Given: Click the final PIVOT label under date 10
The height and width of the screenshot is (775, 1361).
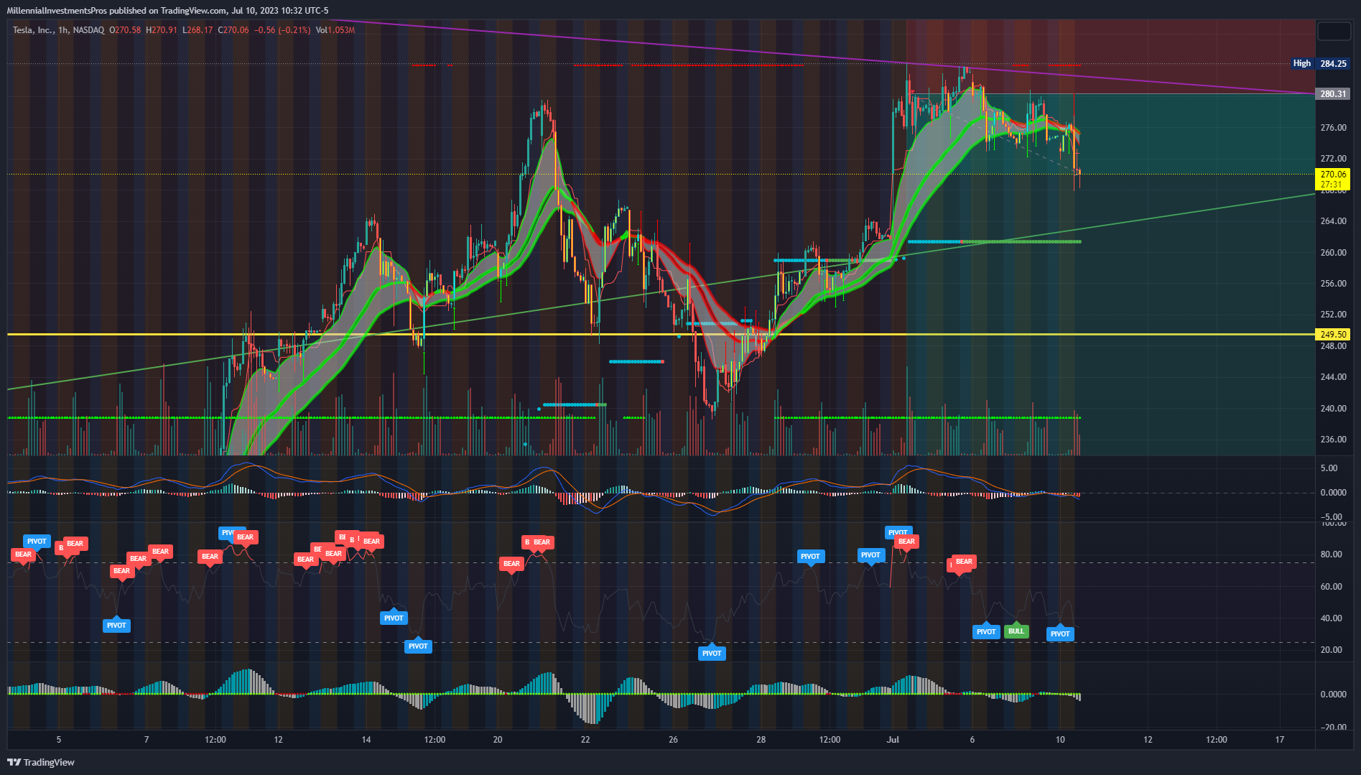Looking at the screenshot, I should [x=1060, y=634].
